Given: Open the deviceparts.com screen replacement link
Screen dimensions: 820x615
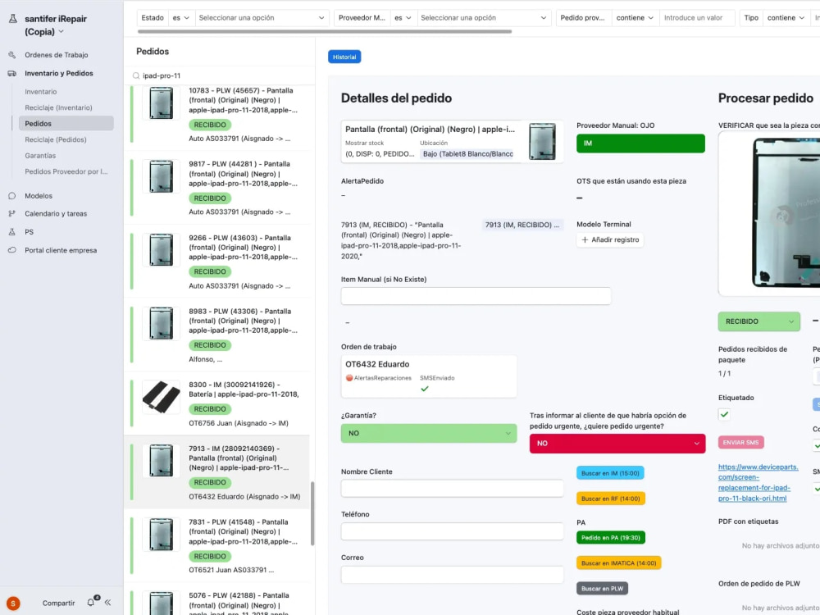Looking at the screenshot, I should tap(758, 483).
